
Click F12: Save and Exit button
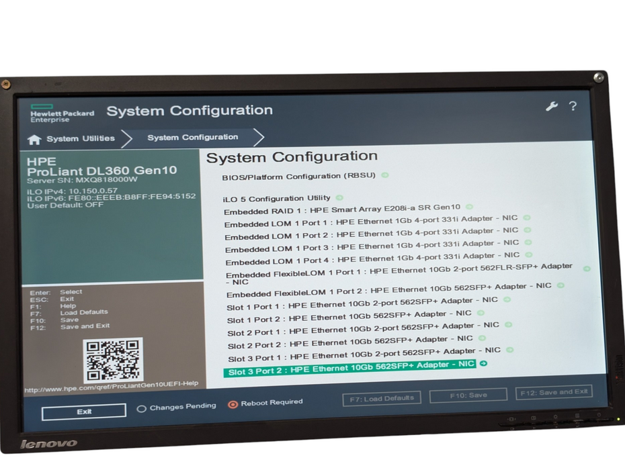click(554, 392)
